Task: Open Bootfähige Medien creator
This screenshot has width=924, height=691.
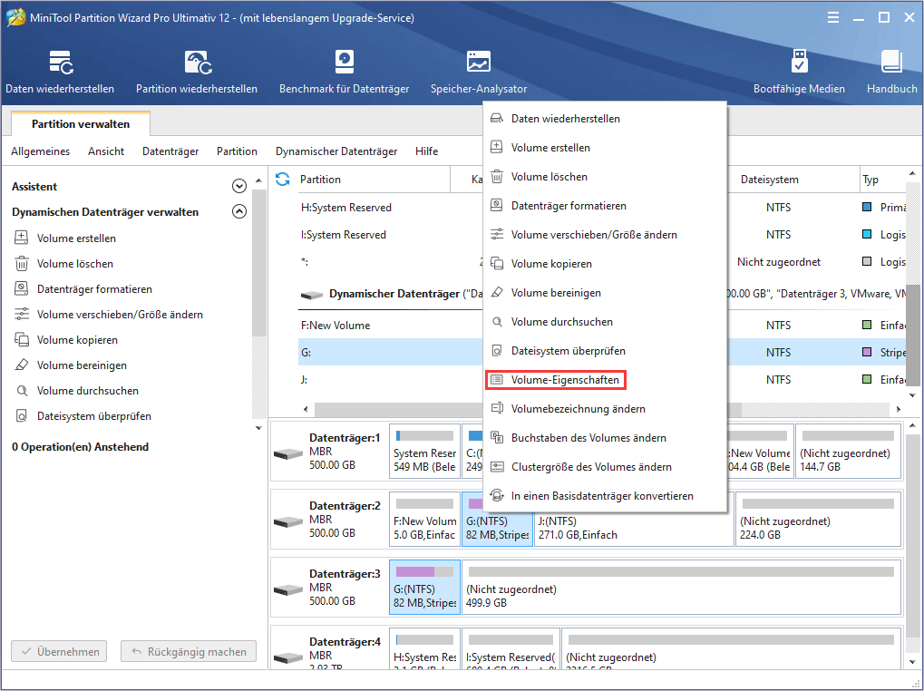Action: coord(799,72)
